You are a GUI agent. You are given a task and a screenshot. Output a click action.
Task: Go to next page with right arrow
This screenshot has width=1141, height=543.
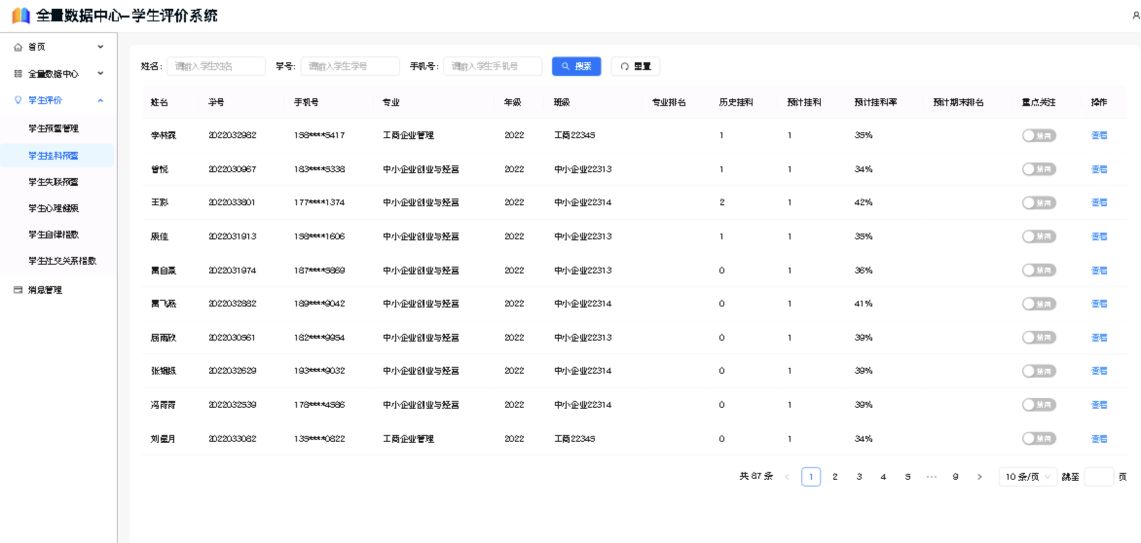click(979, 477)
